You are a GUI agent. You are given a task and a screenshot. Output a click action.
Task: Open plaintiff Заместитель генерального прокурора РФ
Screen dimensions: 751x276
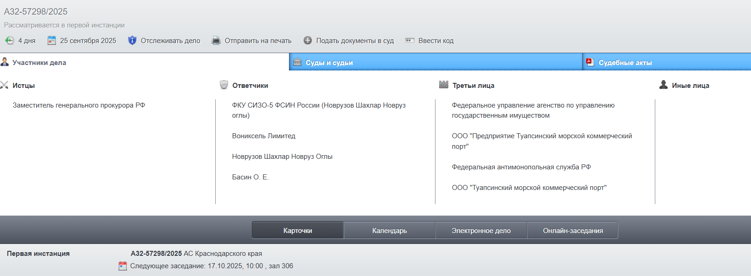[x=79, y=105]
